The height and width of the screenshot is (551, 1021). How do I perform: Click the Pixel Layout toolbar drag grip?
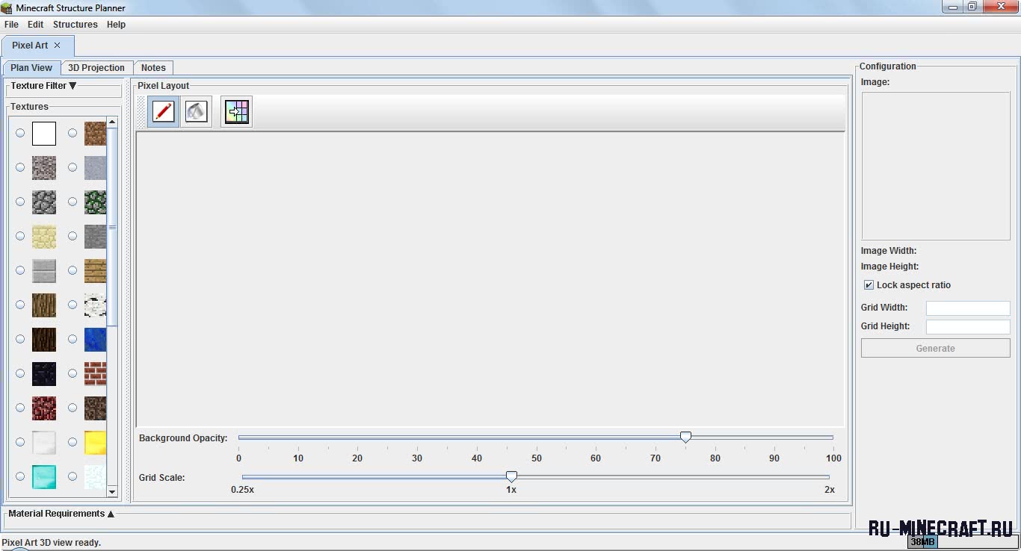141,112
